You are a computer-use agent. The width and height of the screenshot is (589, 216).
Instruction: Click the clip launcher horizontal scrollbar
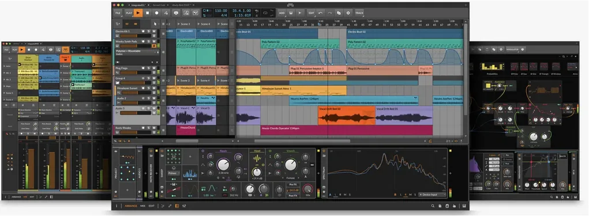click(187, 141)
